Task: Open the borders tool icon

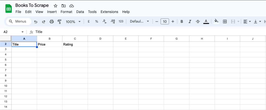Action: point(225,21)
